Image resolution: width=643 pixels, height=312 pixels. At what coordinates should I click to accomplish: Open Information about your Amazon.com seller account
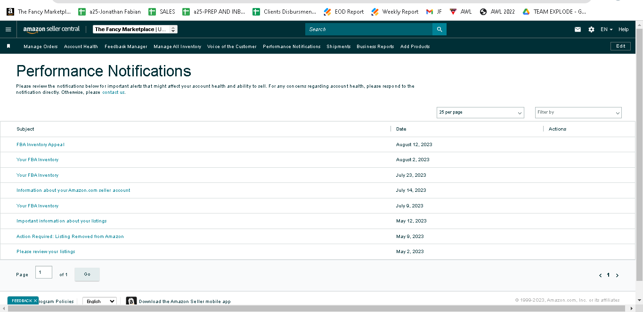pos(73,190)
